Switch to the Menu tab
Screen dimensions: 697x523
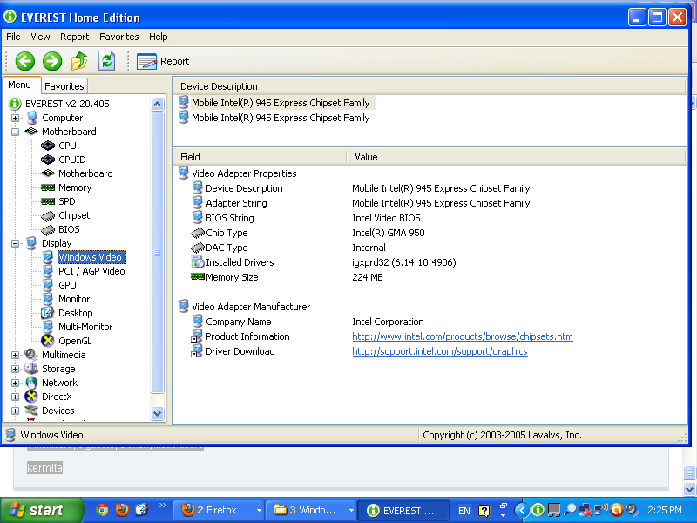click(19, 85)
